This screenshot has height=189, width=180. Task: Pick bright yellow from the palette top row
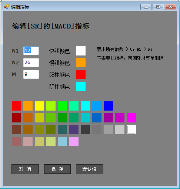tap(39, 106)
